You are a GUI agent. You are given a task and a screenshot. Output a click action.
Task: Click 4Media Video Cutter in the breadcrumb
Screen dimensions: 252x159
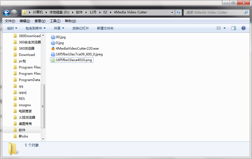(130, 12)
